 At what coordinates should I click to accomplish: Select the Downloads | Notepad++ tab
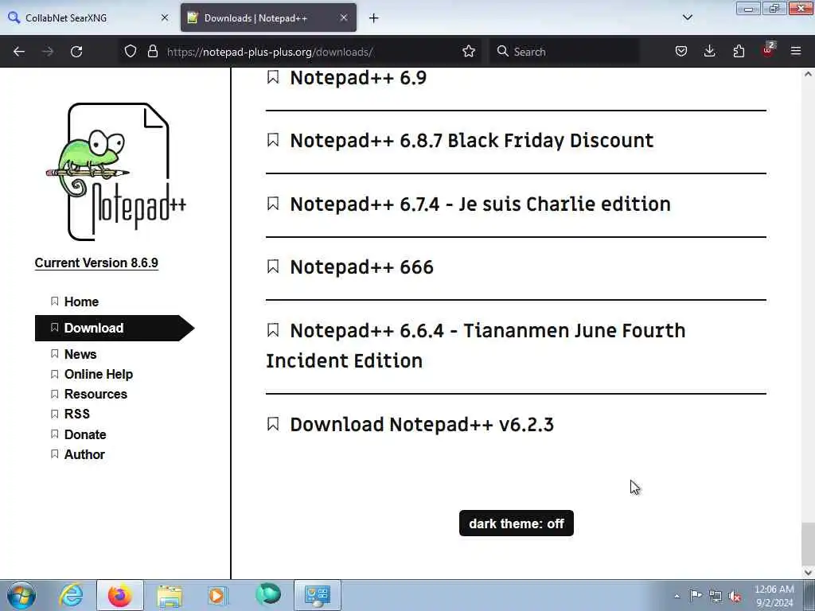[x=268, y=18]
